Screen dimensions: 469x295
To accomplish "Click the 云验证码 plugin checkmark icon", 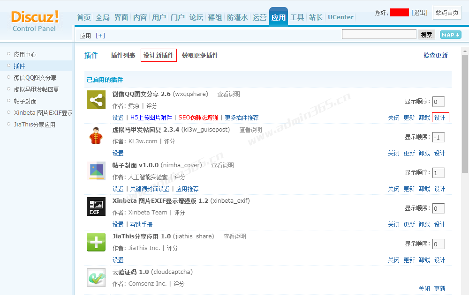I will point(96,278).
